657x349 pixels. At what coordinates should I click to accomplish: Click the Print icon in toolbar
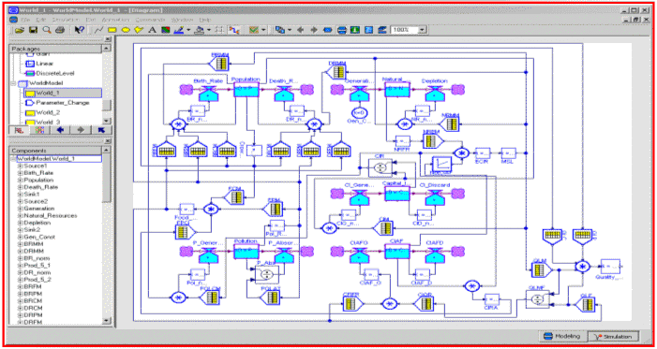60,30
